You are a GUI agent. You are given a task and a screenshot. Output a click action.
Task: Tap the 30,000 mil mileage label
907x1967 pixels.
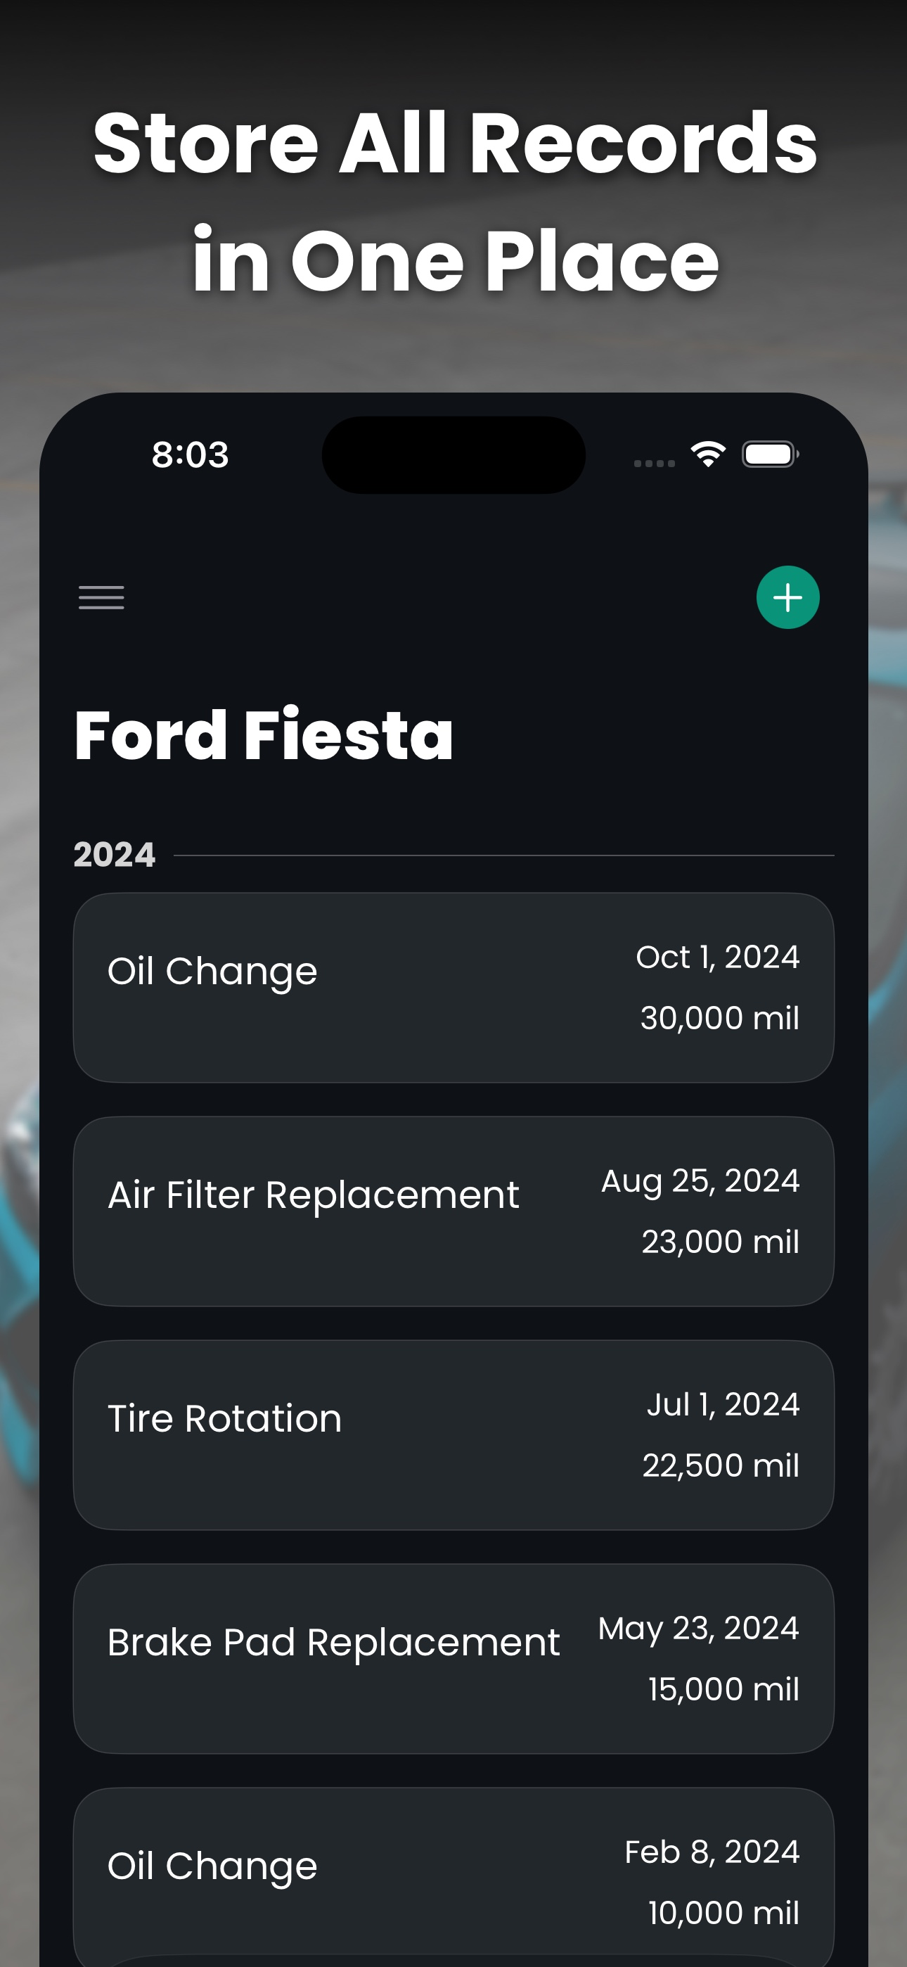(x=720, y=1018)
